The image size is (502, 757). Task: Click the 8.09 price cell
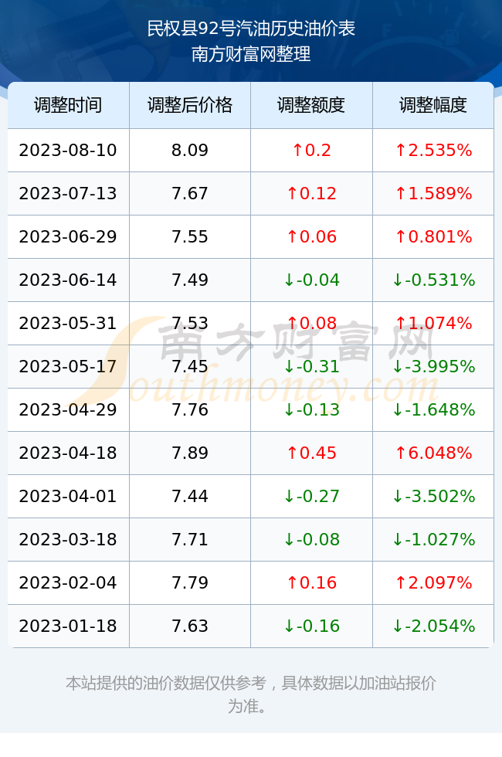[x=190, y=150]
